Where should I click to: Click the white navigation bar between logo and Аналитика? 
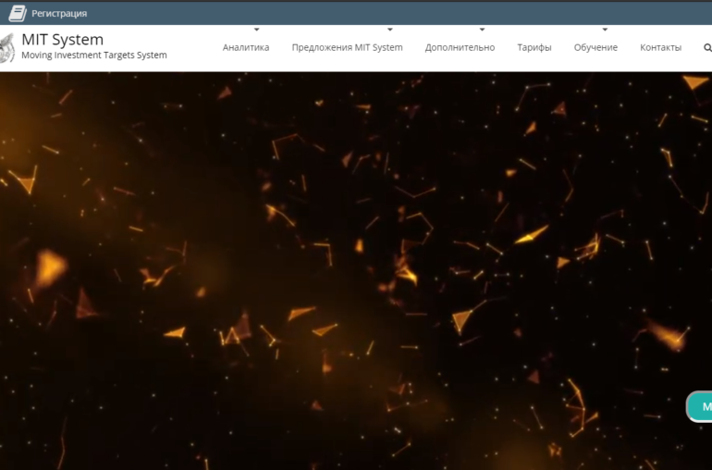click(x=194, y=47)
